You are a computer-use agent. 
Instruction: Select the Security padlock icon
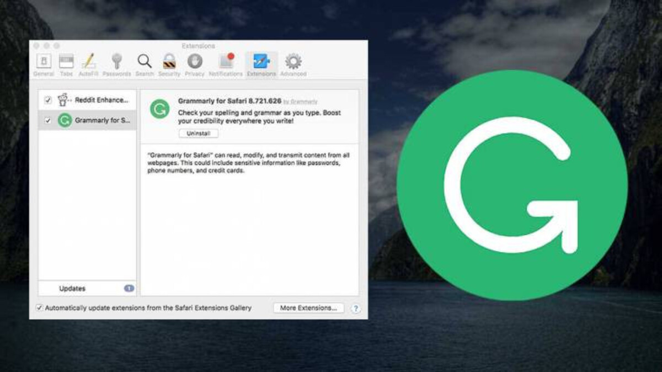point(168,61)
